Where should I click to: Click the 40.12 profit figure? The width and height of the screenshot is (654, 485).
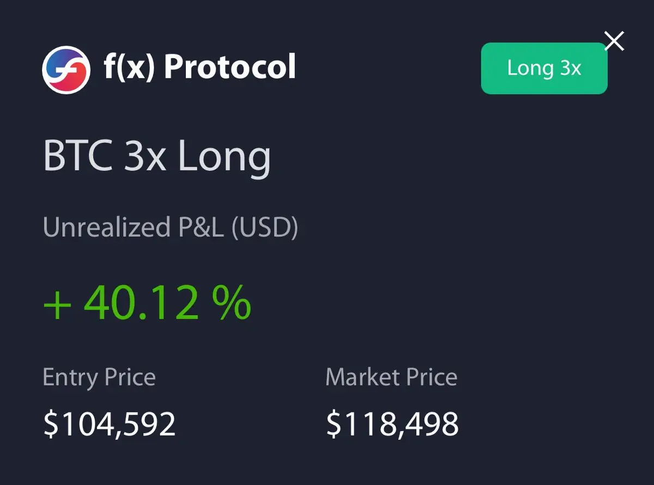pyautogui.click(x=141, y=303)
